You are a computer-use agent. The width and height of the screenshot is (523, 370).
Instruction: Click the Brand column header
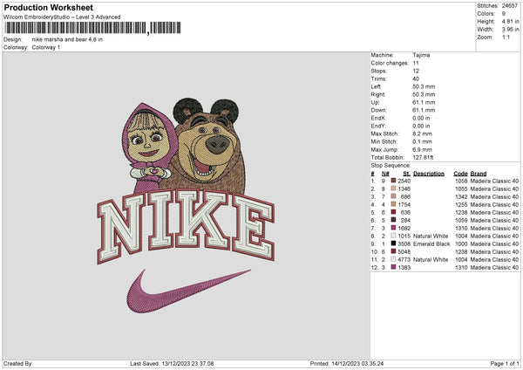(479, 174)
